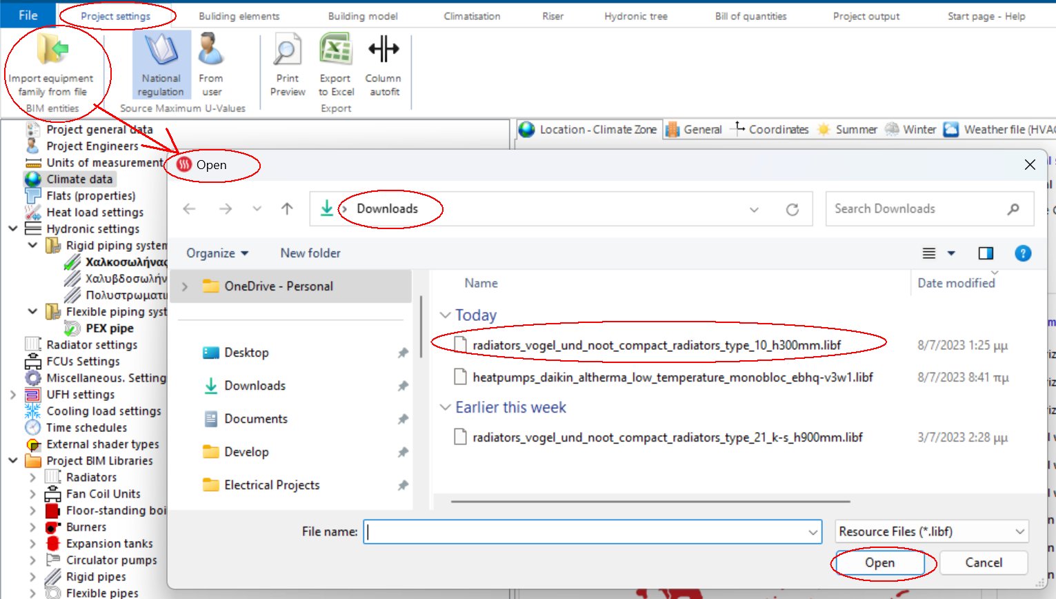Image resolution: width=1056 pixels, height=599 pixels.
Task: Choose From user U-values icon
Action: pyautogui.click(x=211, y=52)
